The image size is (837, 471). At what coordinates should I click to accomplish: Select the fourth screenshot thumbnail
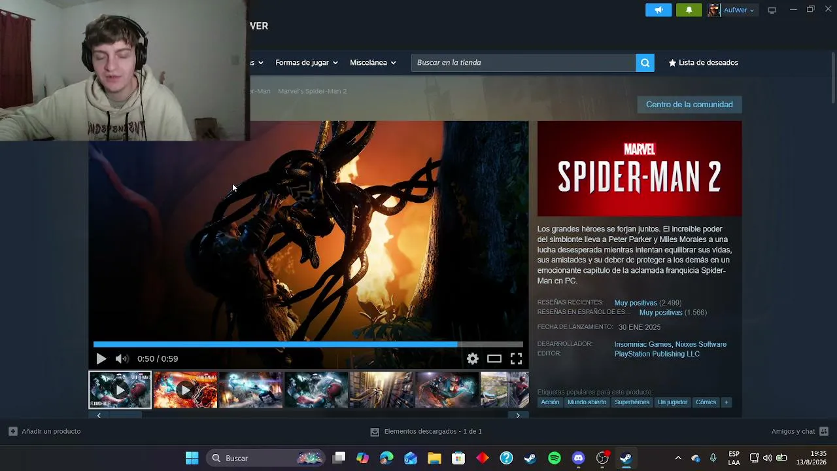(x=316, y=390)
